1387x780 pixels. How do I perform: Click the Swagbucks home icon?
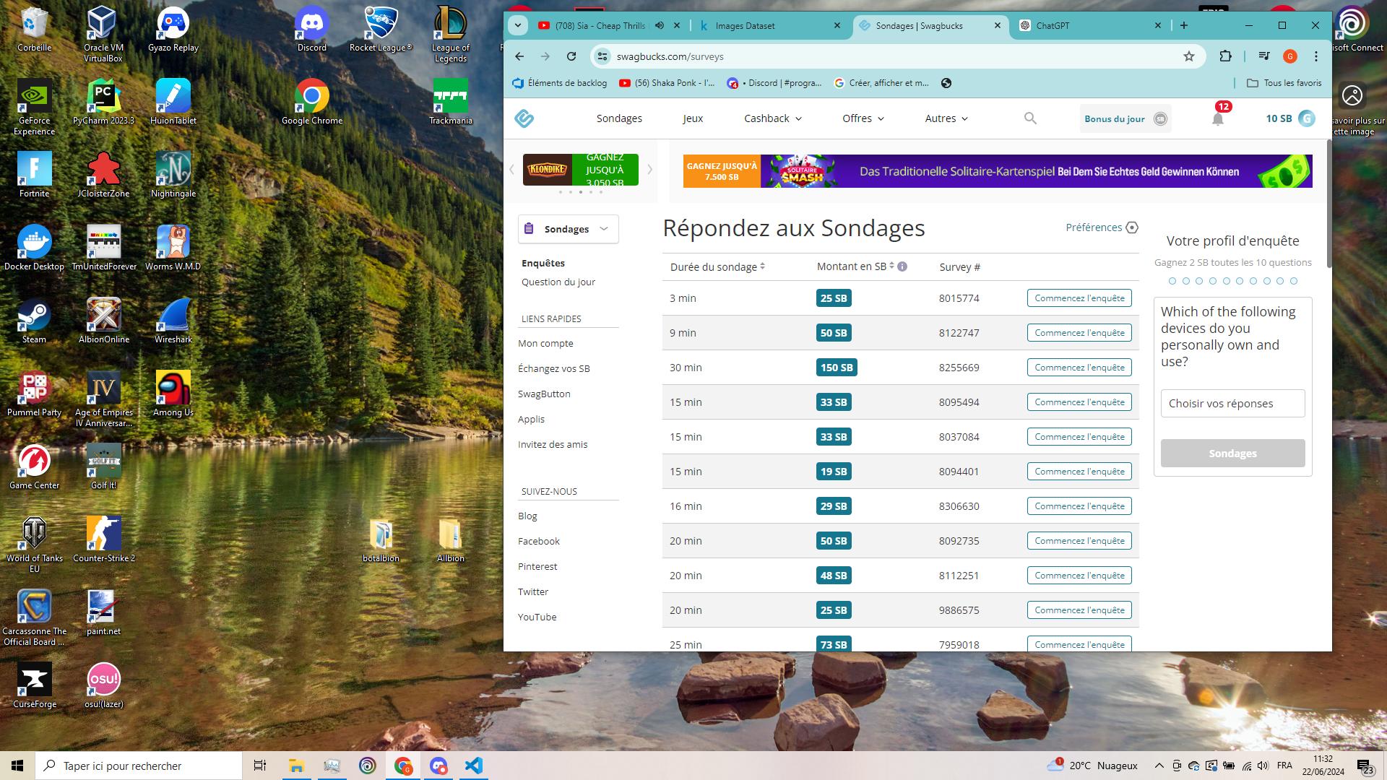[527, 118]
